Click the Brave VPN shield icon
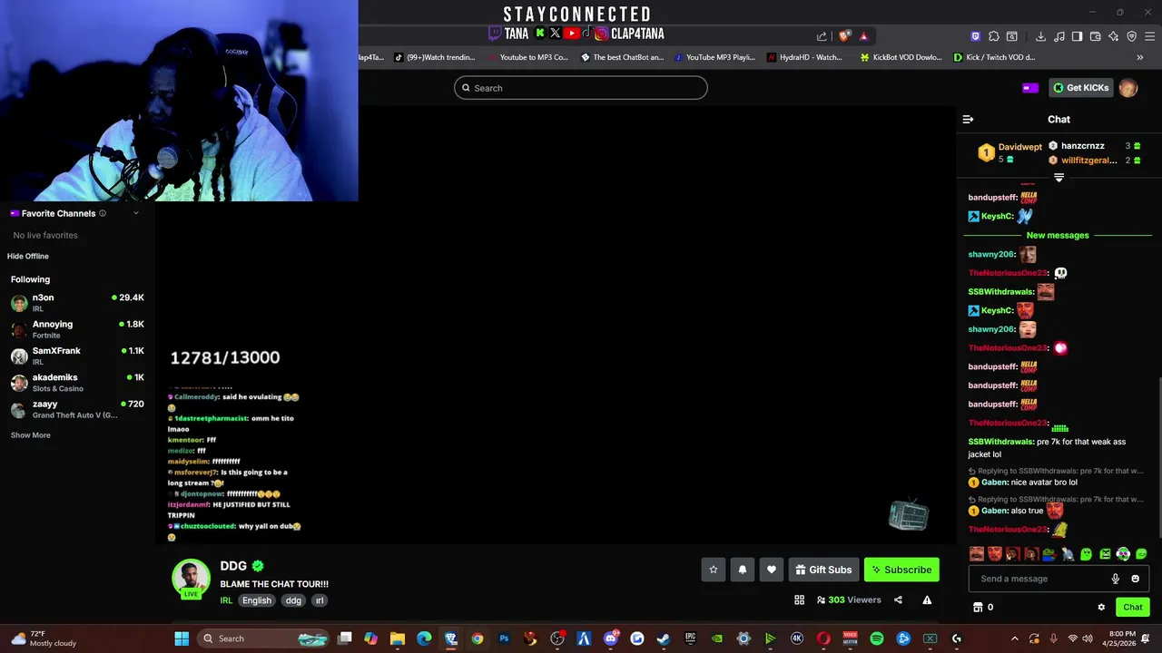Screen dimensions: 1162x653 click(1132, 36)
